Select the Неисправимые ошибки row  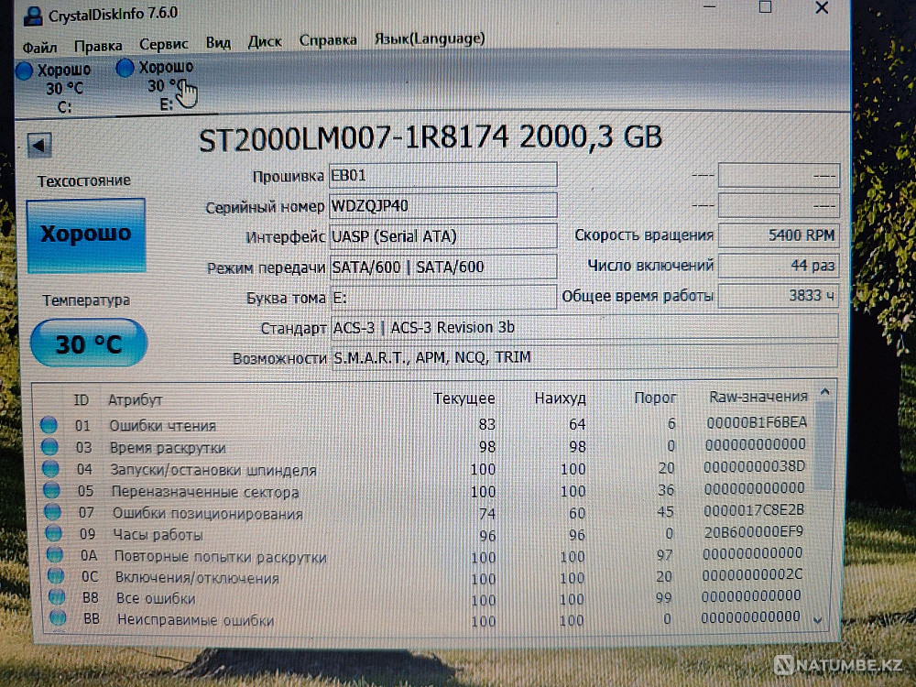(x=427, y=618)
